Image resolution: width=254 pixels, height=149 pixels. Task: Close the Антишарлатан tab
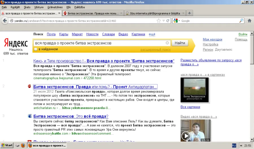click(121, 13)
